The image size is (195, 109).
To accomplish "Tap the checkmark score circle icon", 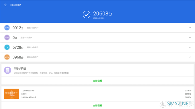I will tap(87, 15).
